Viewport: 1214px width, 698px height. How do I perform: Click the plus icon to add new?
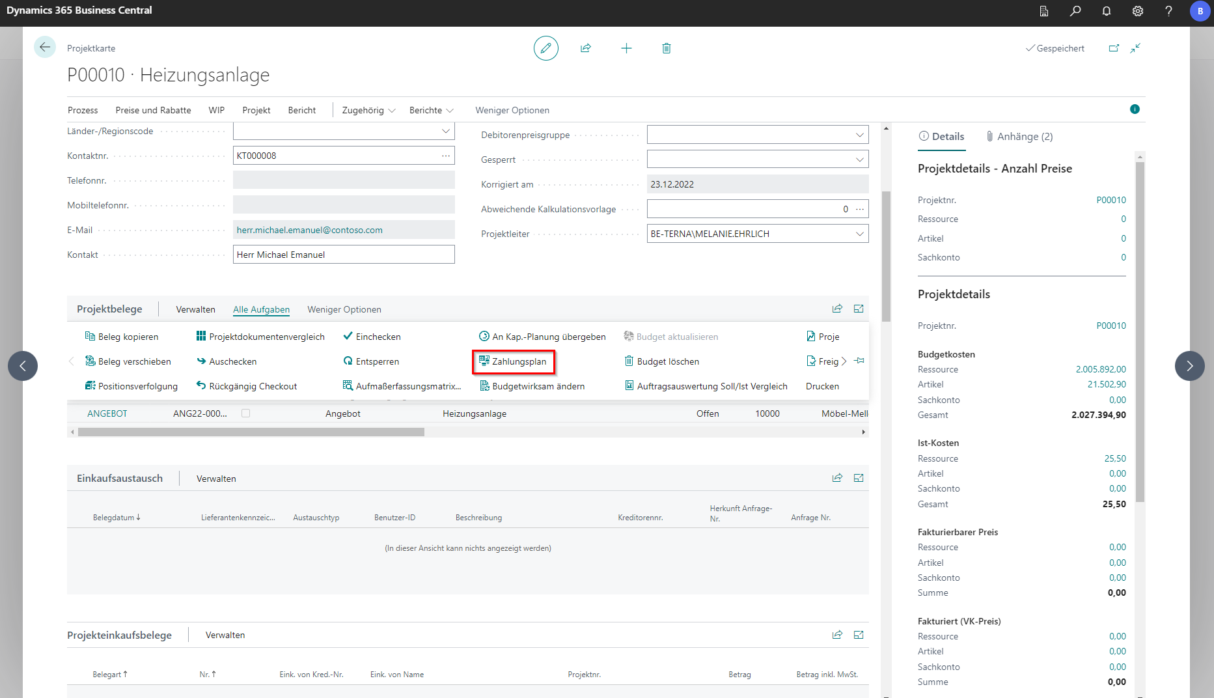(x=626, y=48)
